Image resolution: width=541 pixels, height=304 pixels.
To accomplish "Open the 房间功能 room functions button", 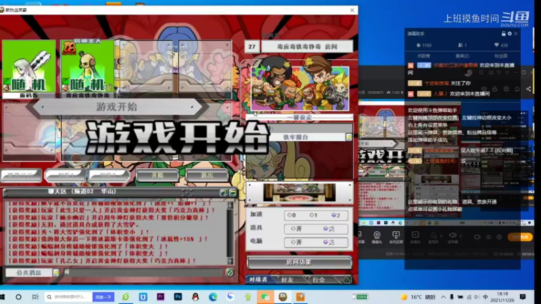I will pyautogui.click(x=299, y=262).
